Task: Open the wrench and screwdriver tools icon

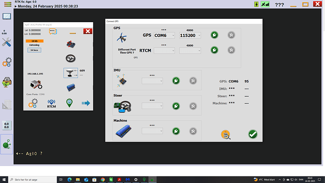Action: click(x=7, y=42)
